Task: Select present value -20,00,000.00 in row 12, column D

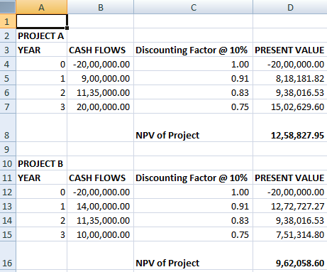Action: pyautogui.click(x=290, y=192)
